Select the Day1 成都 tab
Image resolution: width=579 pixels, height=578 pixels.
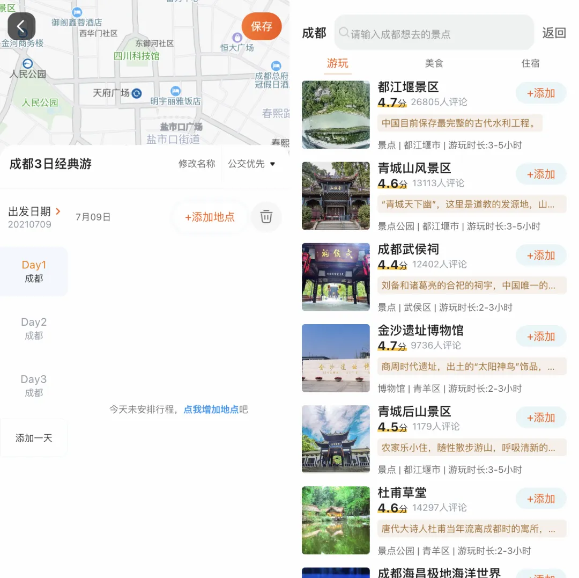[34, 271]
